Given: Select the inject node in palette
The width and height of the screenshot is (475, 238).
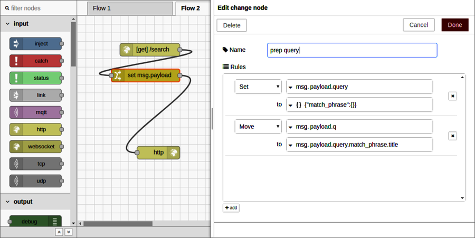Looking at the screenshot, I should [x=35, y=44].
